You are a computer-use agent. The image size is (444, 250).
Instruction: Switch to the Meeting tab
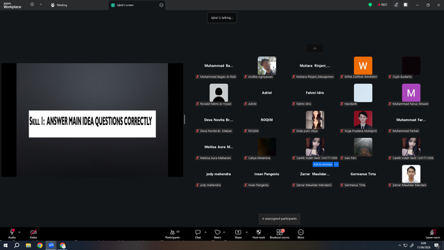coord(59,5)
